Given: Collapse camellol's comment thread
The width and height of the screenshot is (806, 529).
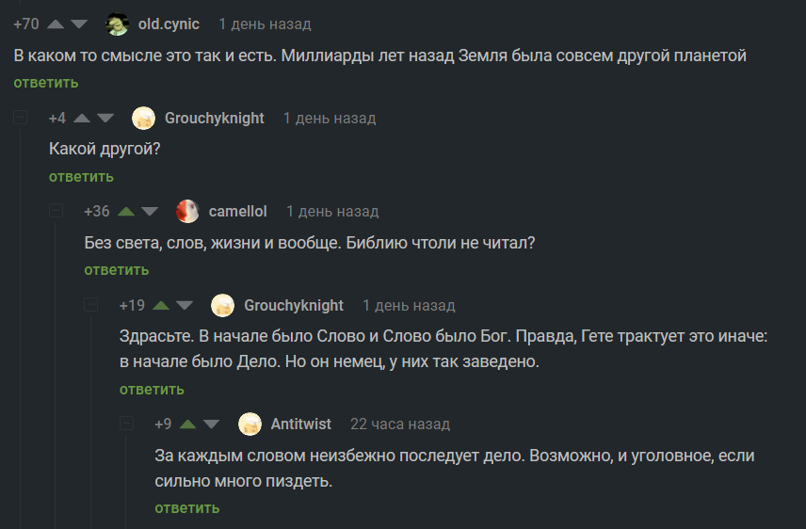Looking at the screenshot, I should [x=56, y=212].
